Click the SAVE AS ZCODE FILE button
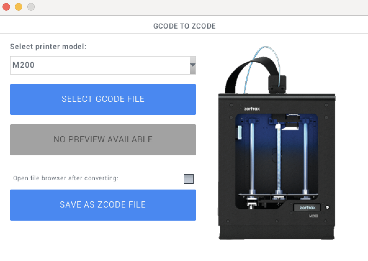The width and height of the screenshot is (368, 261). [x=103, y=205]
